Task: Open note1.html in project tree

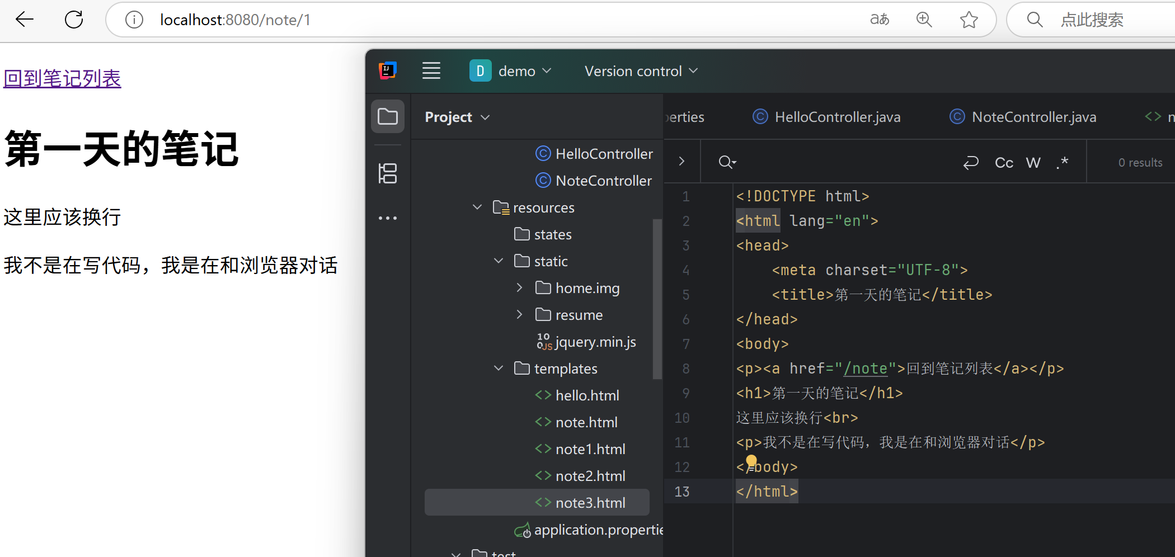Action: 580,449
